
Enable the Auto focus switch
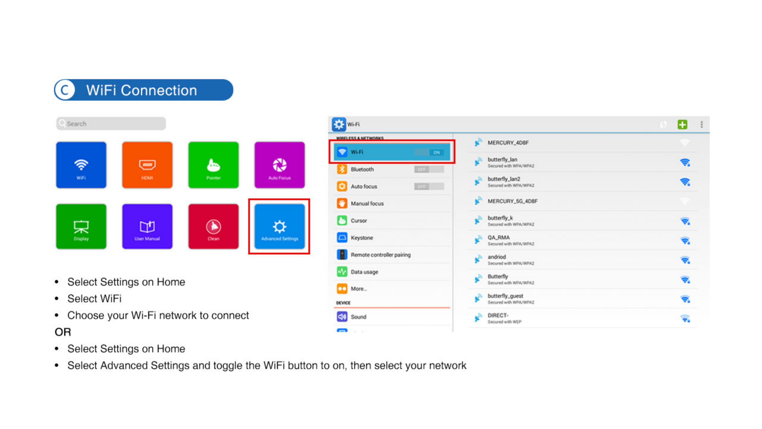429,186
